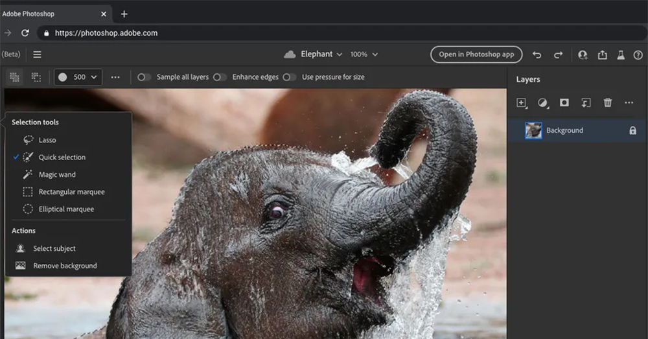Redo the last action

[x=559, y=55]
